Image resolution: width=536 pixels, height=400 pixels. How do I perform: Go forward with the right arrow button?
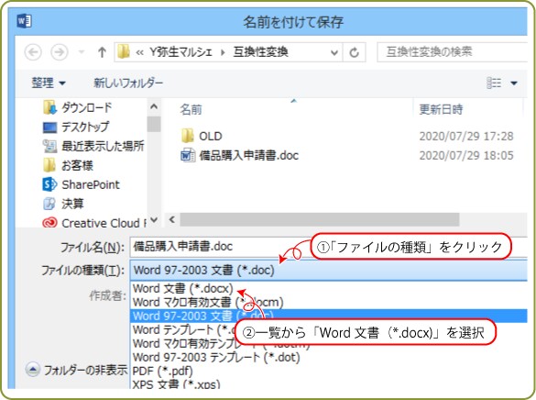pyautogui.click(x=60, y=52)
